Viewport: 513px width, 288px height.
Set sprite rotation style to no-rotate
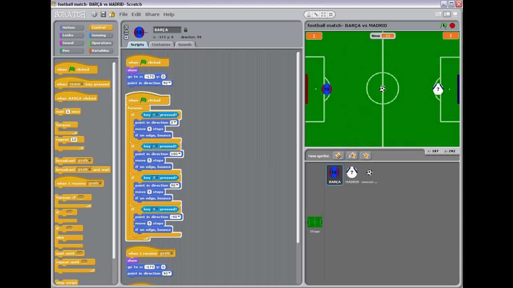click(x=127, y=37)
